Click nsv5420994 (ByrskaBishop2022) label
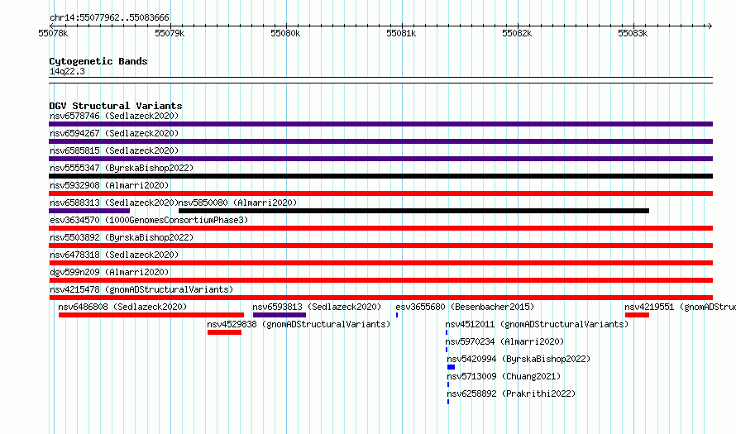 [519, 359]
